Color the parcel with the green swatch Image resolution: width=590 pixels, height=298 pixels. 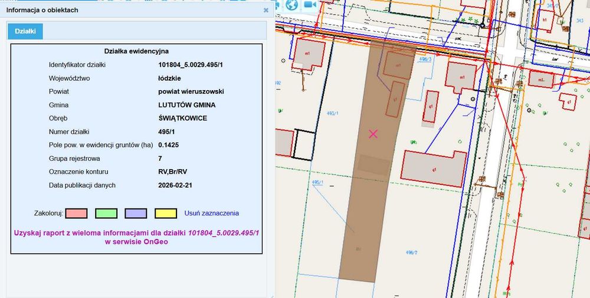coord(106,213)
